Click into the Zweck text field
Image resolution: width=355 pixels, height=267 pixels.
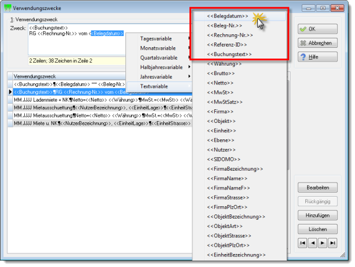(77, 40)
